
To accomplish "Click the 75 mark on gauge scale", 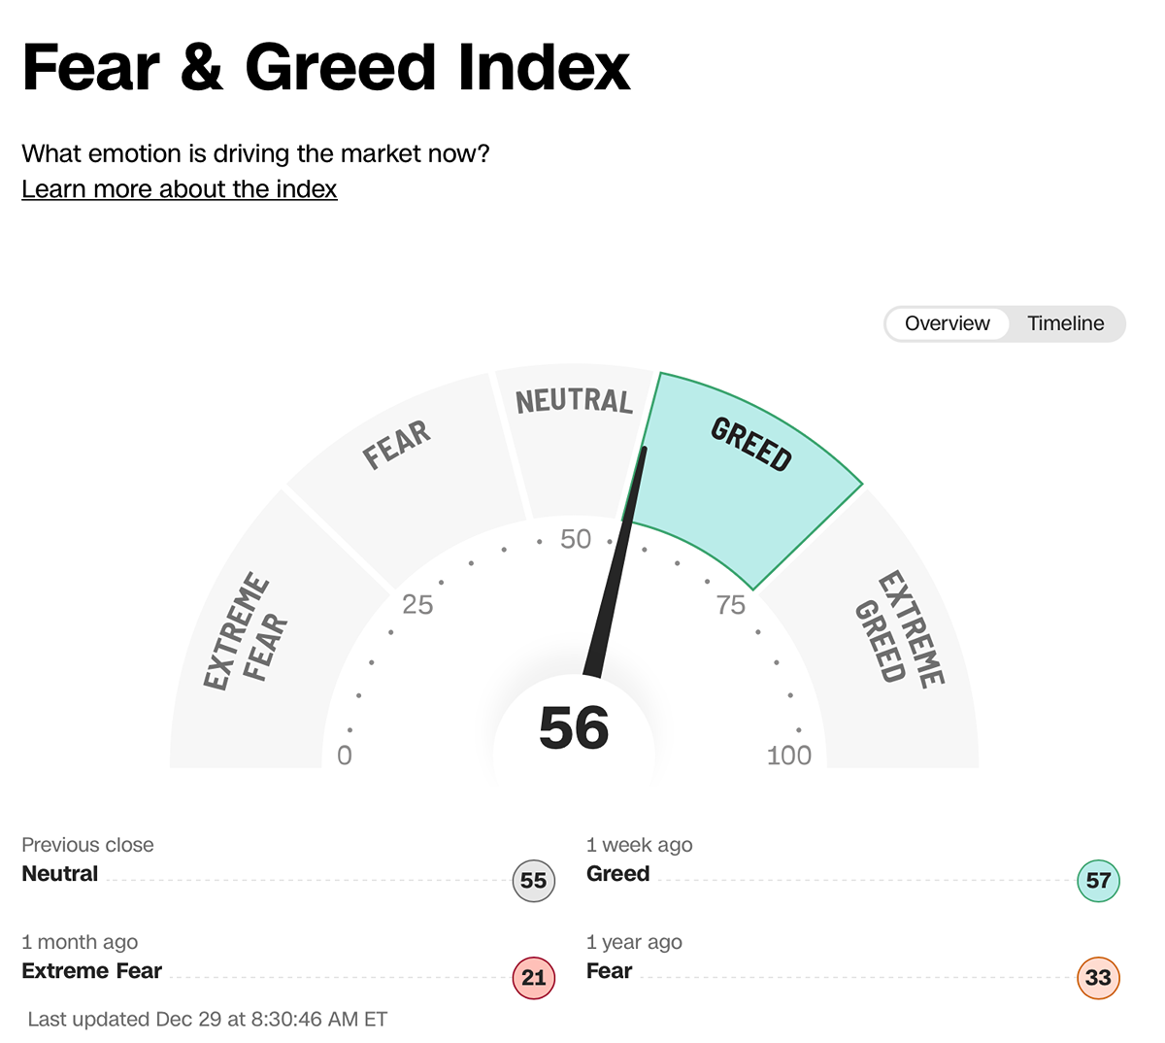I will tap(731, 605).
